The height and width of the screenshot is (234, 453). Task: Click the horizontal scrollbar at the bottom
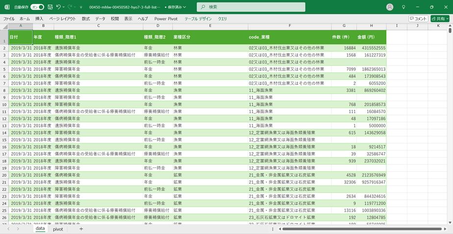[x=363, y=229]
